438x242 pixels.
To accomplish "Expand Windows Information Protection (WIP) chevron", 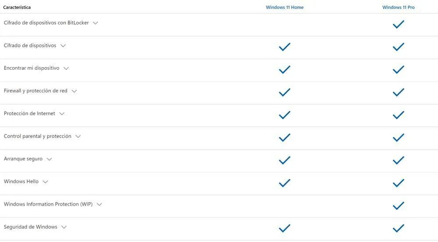I will [x=99, y=204].
